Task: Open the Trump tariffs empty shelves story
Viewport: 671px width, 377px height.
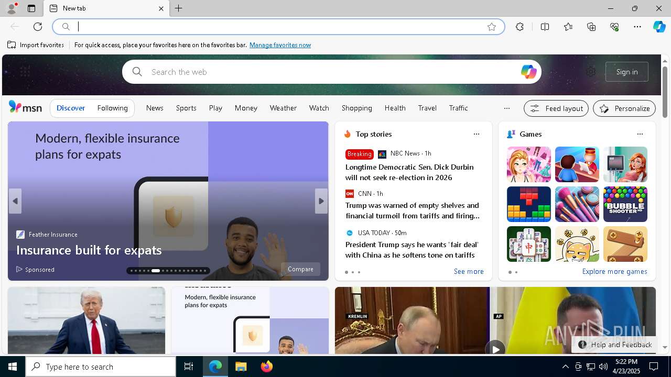Action: tap(413, 210)
